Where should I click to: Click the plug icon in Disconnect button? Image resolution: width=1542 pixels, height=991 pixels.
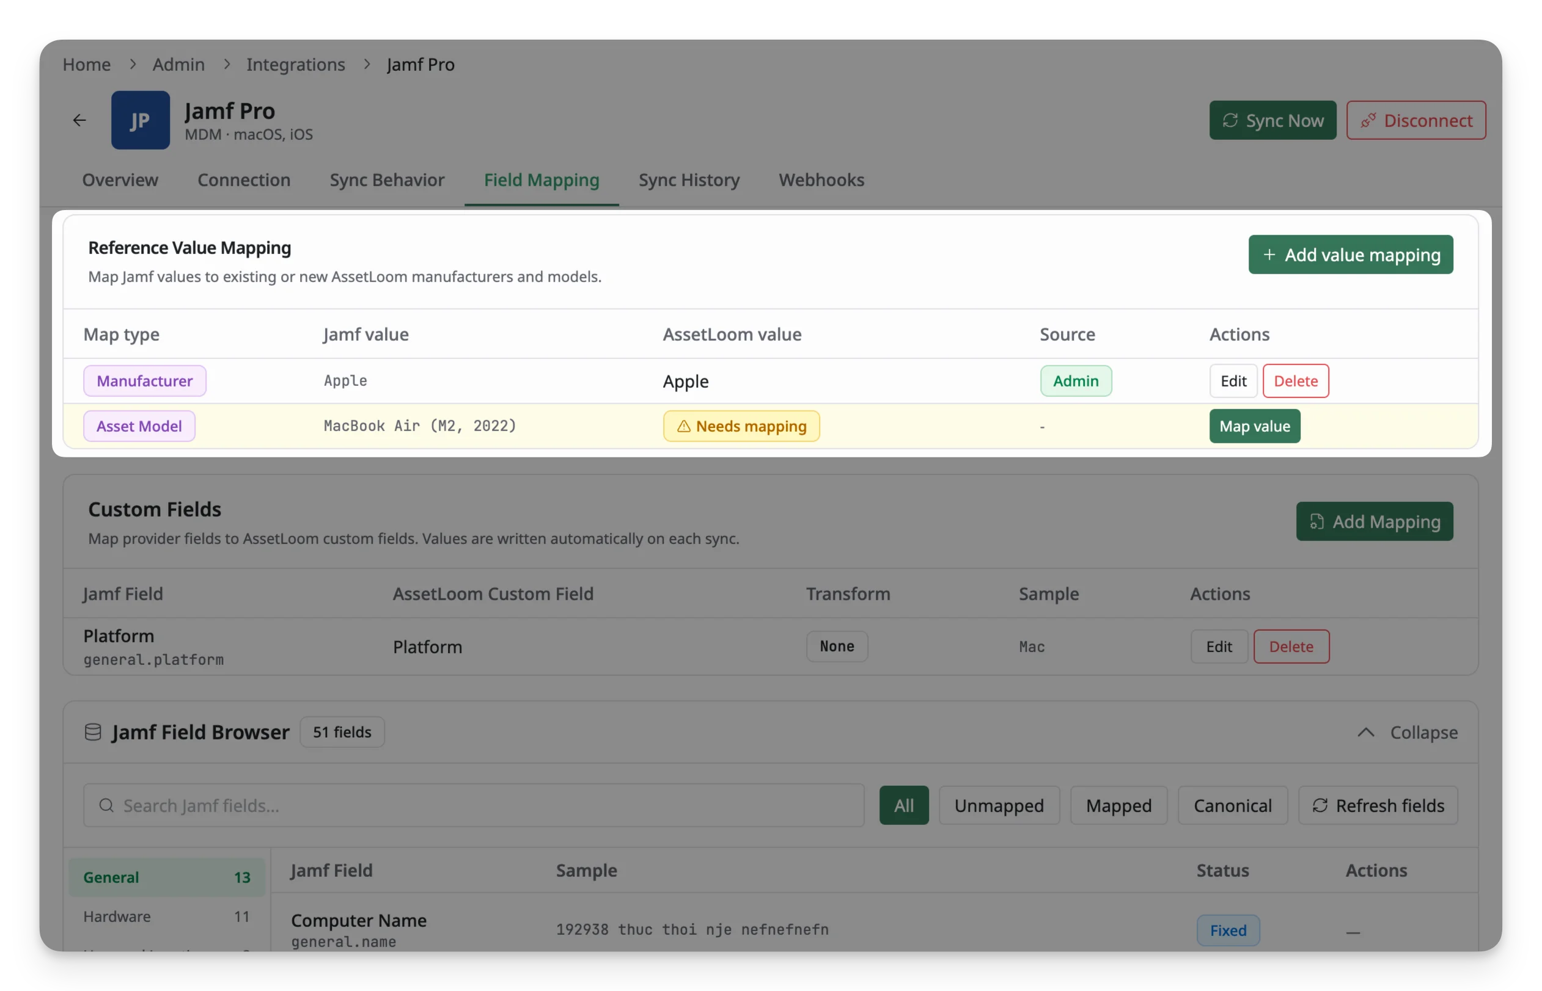pos(1367,120)
